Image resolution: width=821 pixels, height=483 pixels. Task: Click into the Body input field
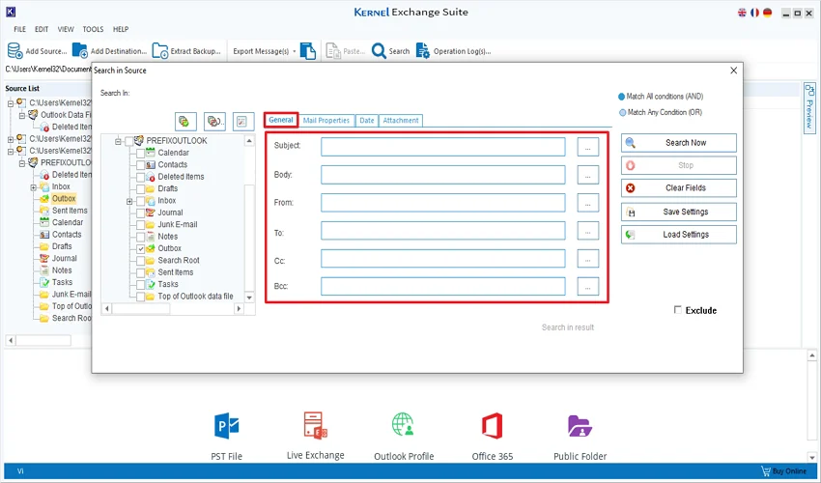point(443,175)
